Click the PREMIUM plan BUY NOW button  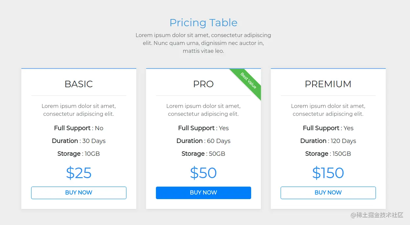[x=328, y=193]
